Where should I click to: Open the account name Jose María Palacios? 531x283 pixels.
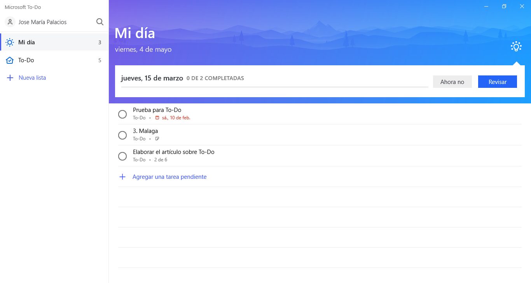[43, 22]
